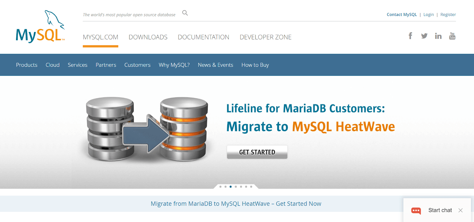Viewport: 474px width, 222px height.
Task: Select News & Events in the navigation
Action: 216,65
